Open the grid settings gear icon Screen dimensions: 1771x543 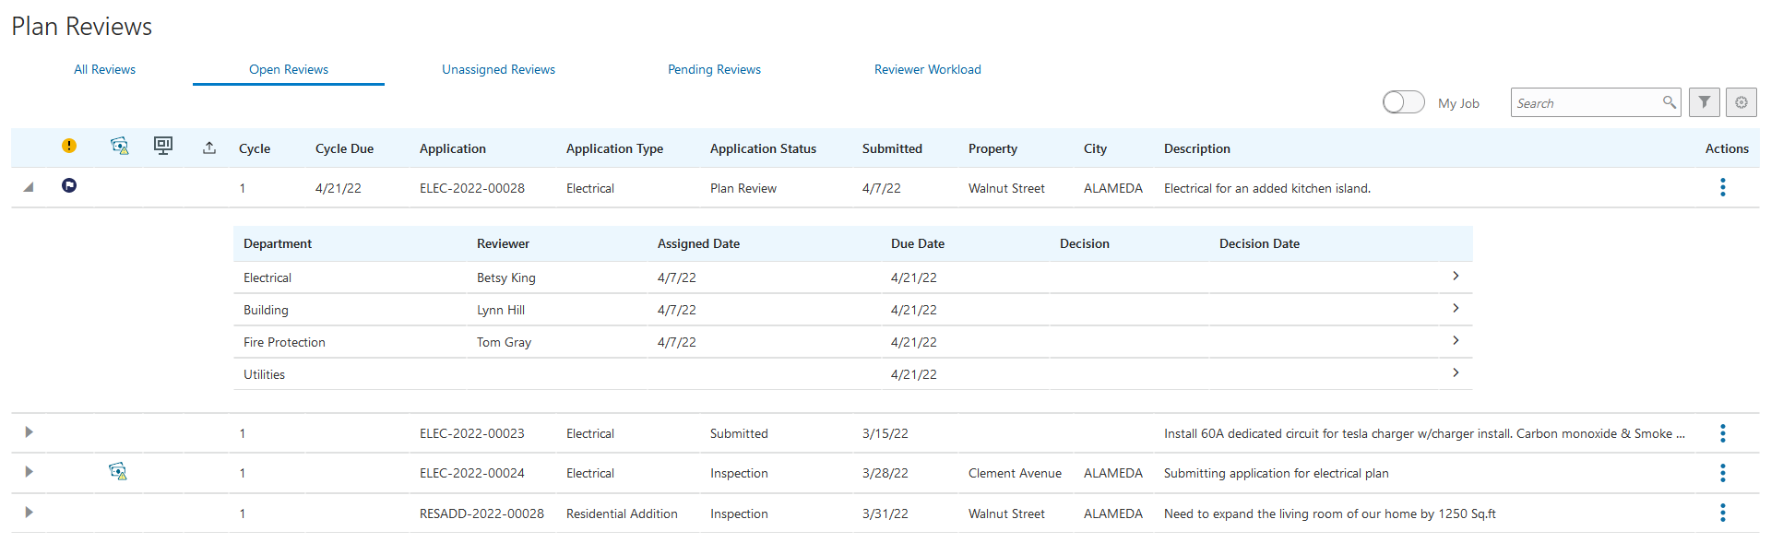pos(1741,102)
